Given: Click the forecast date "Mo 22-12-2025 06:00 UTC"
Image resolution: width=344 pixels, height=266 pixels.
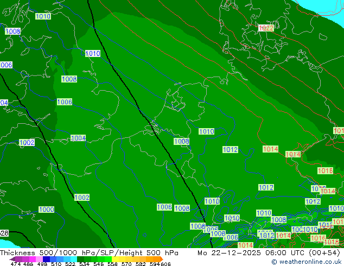Looking at the screenshot, I should (x=251, y=253).
